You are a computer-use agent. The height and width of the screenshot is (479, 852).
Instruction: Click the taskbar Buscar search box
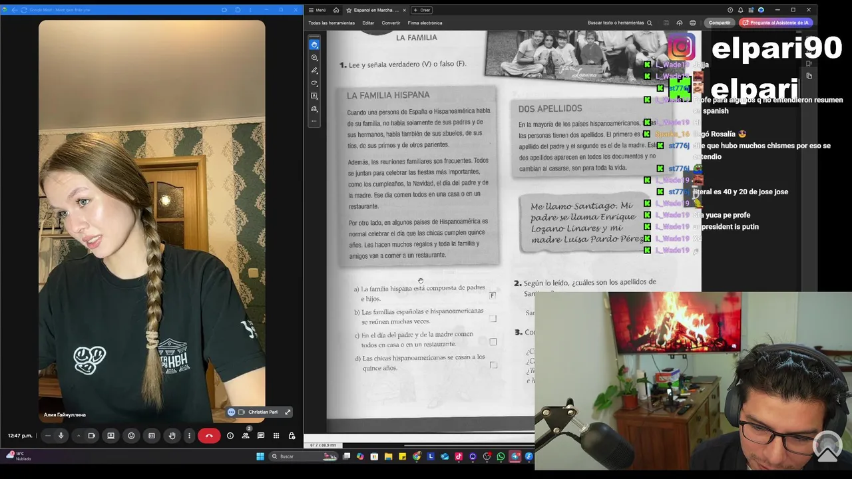click(304, 456)
